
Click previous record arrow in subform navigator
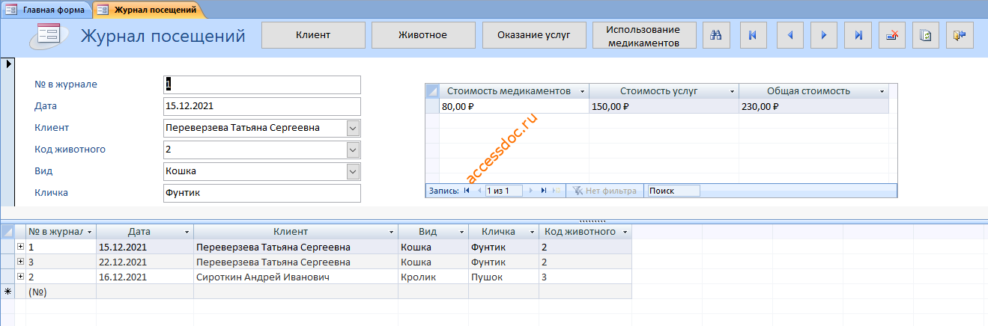[479, 191]
